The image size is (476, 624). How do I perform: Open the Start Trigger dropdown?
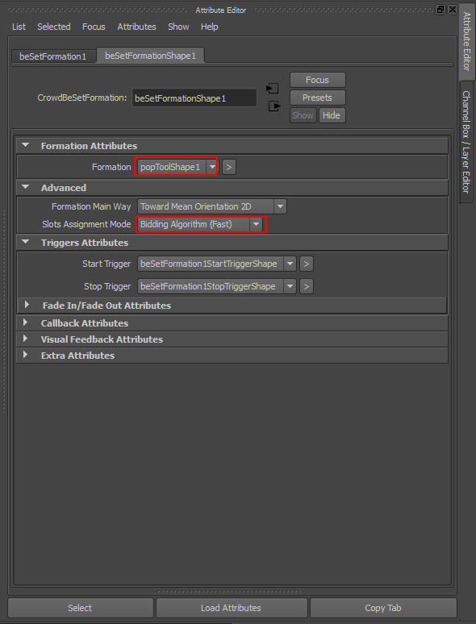click(290, 264)
